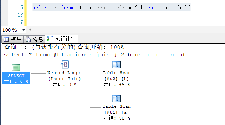Click line number 15 in the gutter
Image resolution: width=225 pixels, height=125 pixels.
[20, 8]
